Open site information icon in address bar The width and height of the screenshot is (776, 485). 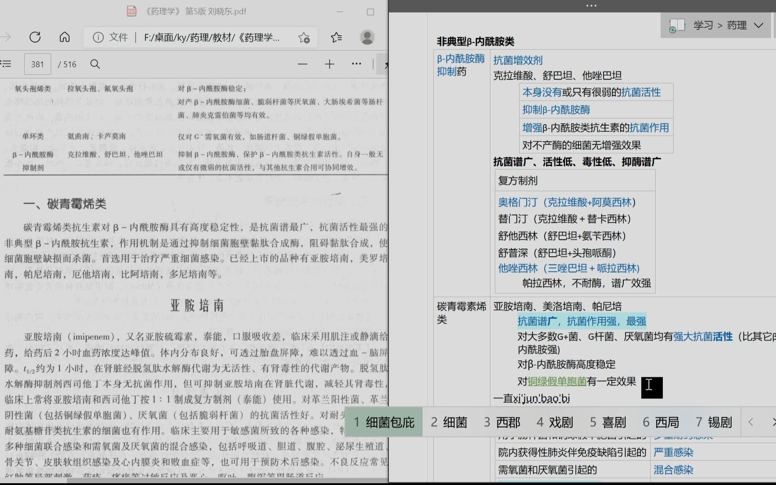click(98, 37)
